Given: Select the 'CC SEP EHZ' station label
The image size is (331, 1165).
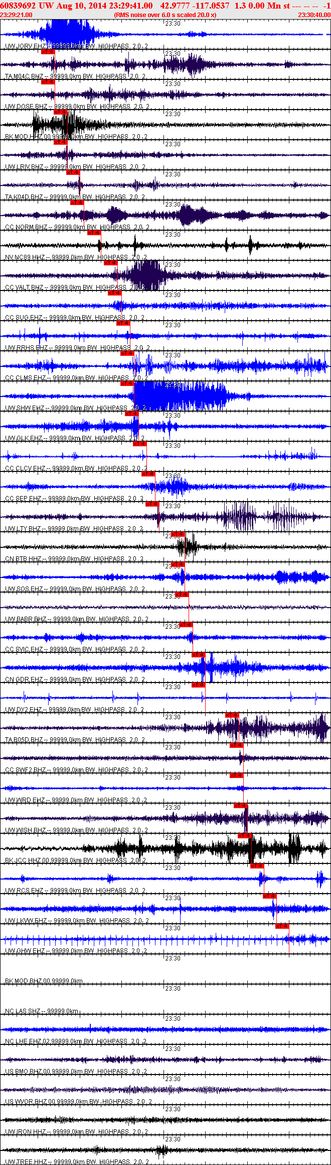Looking at the screenshot, I should 23,499.
